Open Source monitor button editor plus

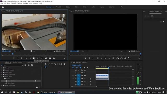[64, 58]
